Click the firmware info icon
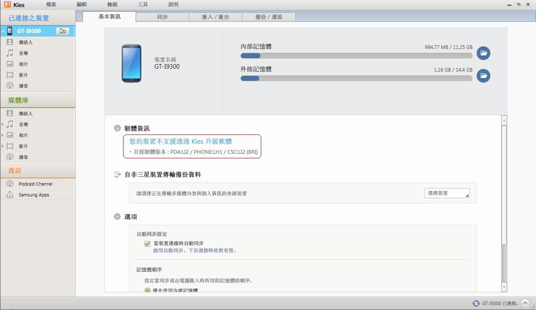Screen dimensions: 536x310 click(x=117, y=128)
